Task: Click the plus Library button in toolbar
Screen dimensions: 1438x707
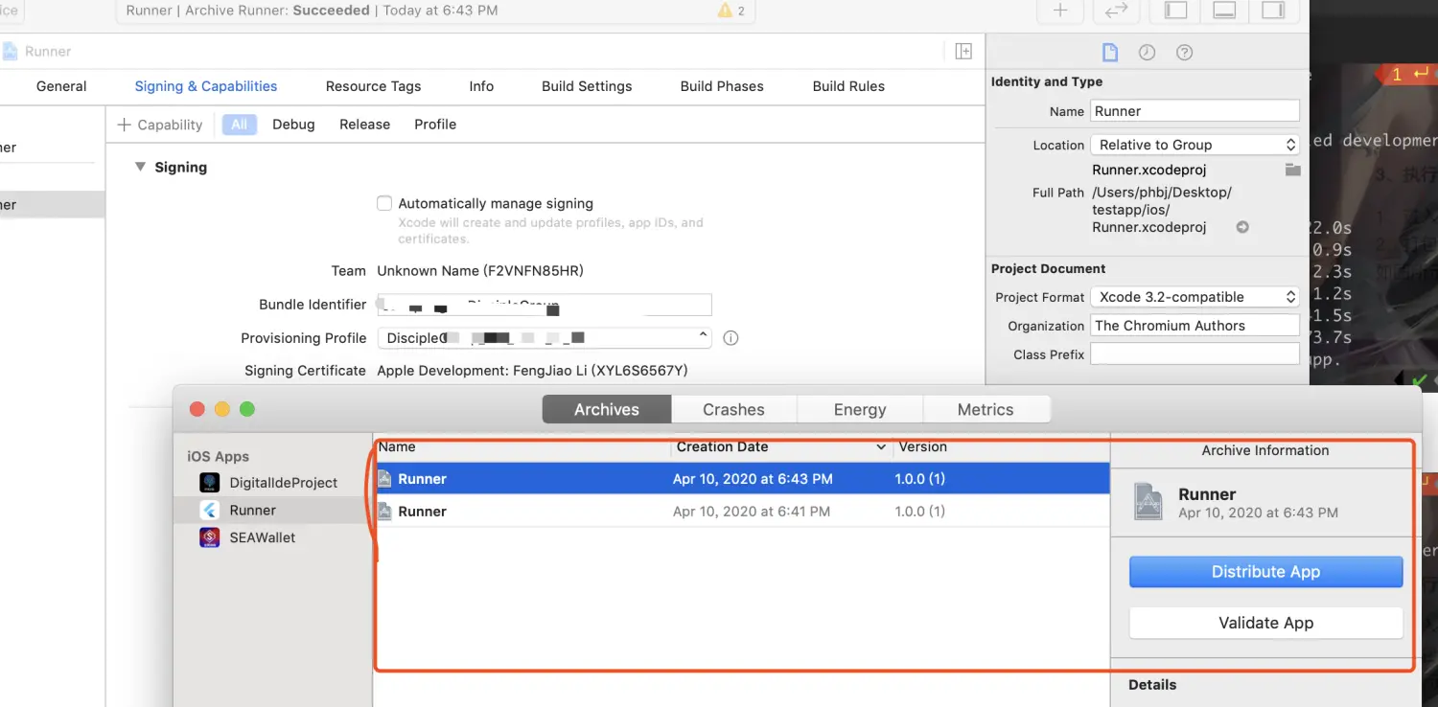Action: (1060, 11)
